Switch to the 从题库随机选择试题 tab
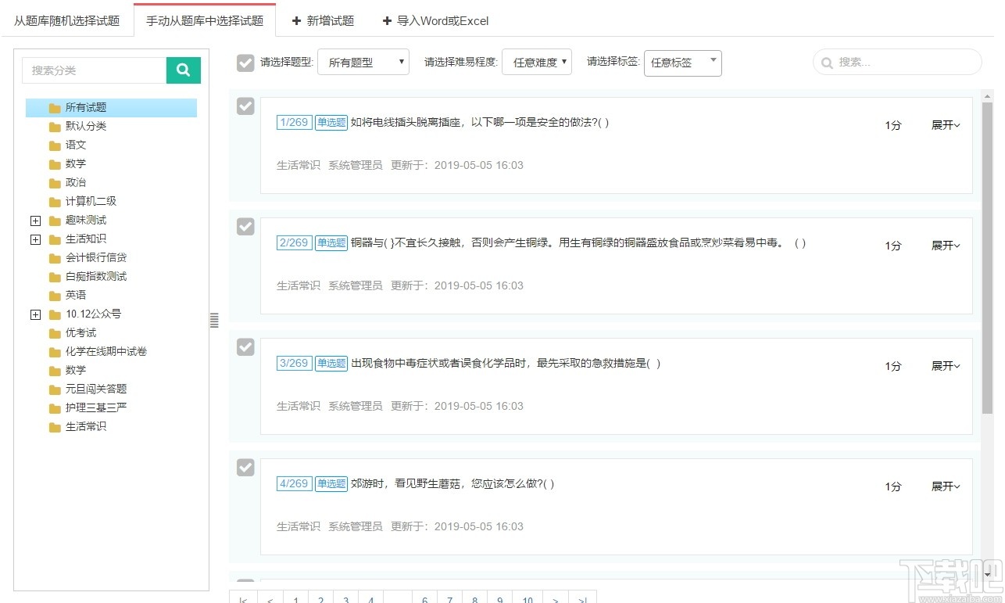The image size is (1005, 603). pyautogui.click(x=67, y=21)
